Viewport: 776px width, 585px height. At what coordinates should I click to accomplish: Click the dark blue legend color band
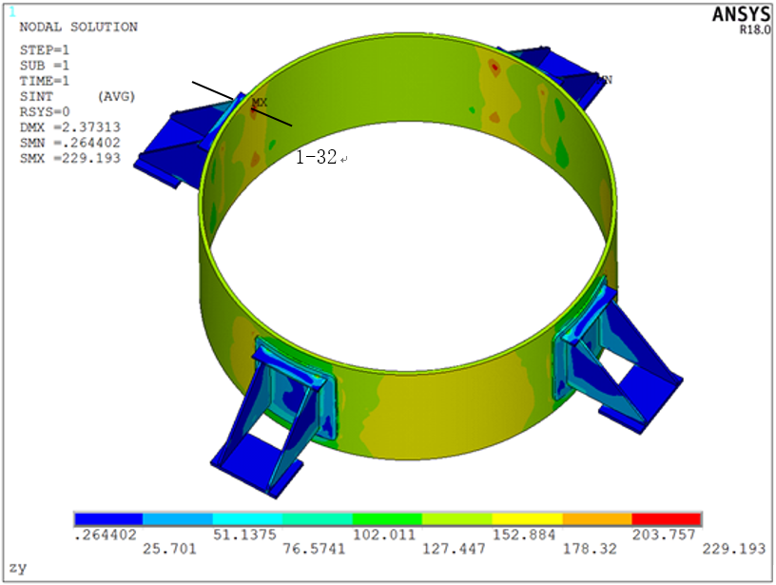tap(108, 519)
